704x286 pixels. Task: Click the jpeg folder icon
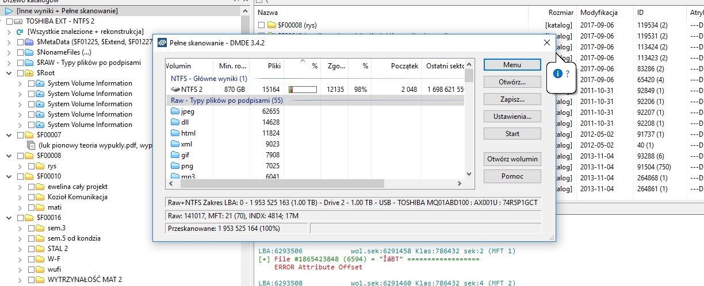tap(175, 111)
